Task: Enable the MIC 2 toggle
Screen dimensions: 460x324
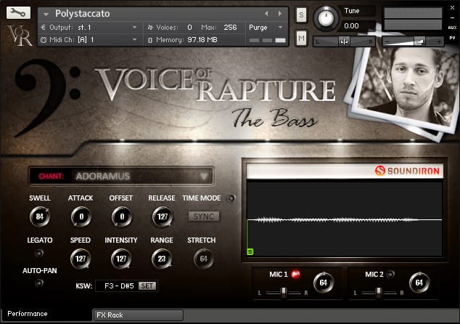Action: (391, 275)
